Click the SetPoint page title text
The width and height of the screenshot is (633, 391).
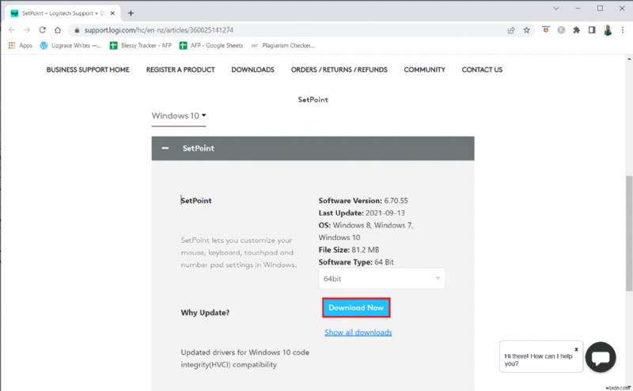(x=313, y=100)
